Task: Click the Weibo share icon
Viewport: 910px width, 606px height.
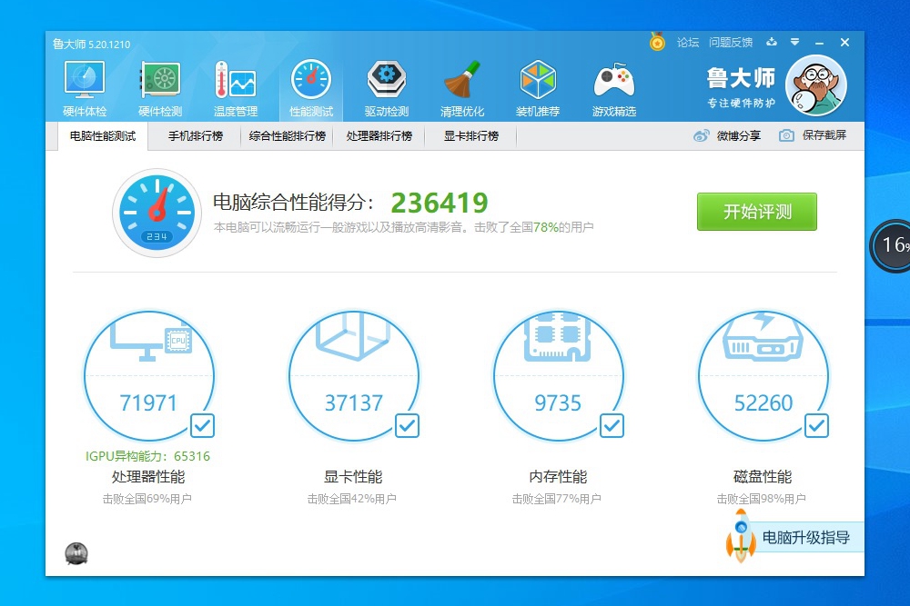Action: click(701, 136)
